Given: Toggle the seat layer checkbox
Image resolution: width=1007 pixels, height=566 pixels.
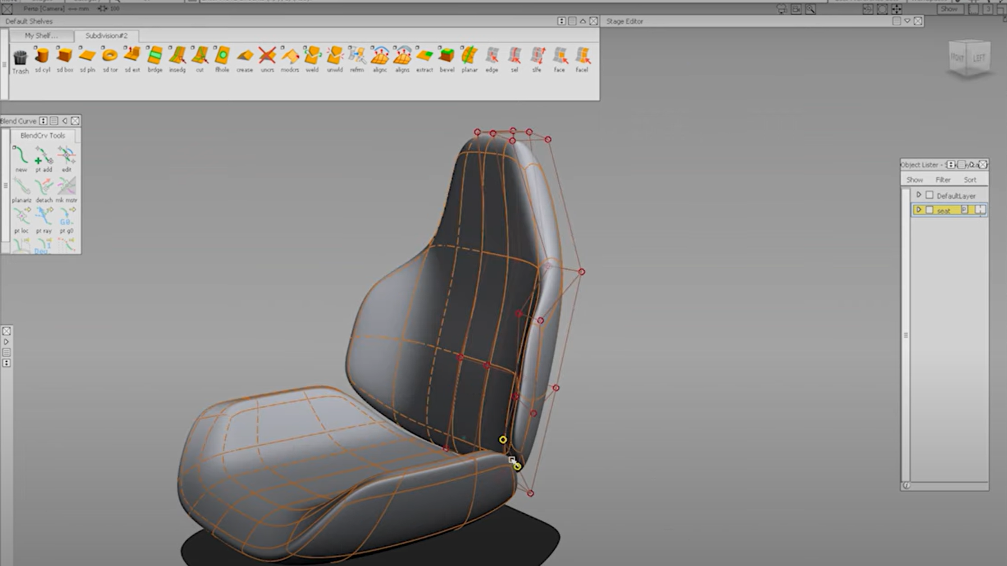Looking at the screenshot, I should [x=930, y=210].
